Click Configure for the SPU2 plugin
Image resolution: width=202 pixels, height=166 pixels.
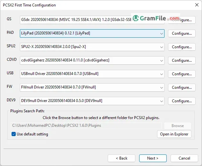click(x=182, y=47)
